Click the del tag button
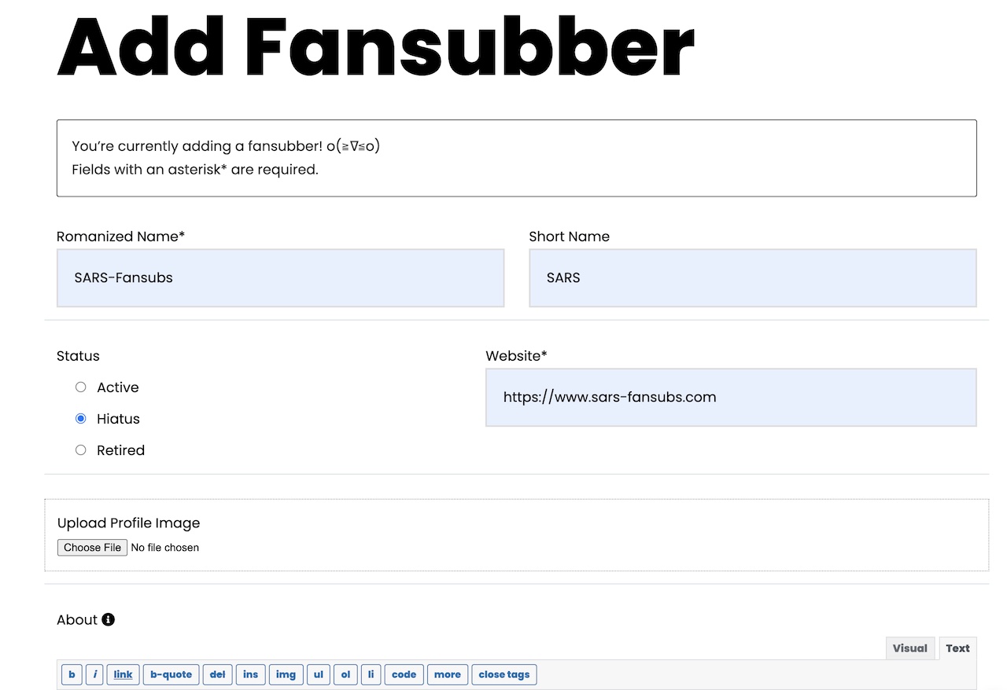The image size is (1007, 690). point(218,674)
